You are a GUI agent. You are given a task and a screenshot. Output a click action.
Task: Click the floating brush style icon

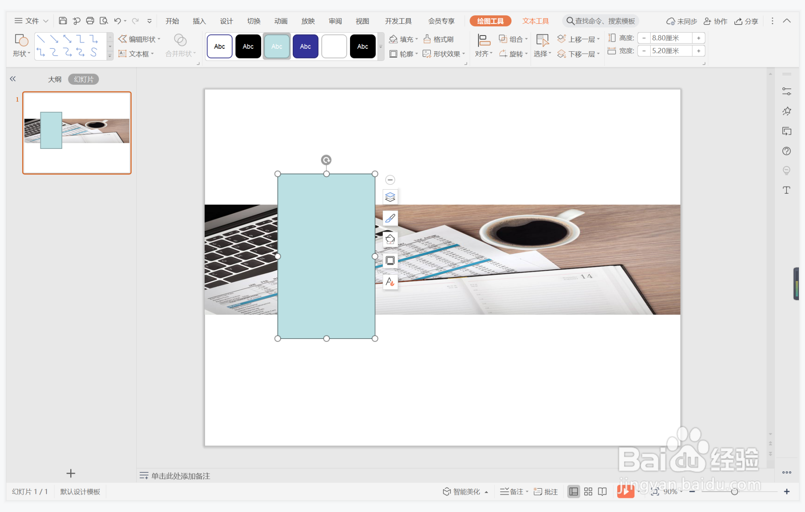[390, 218]
